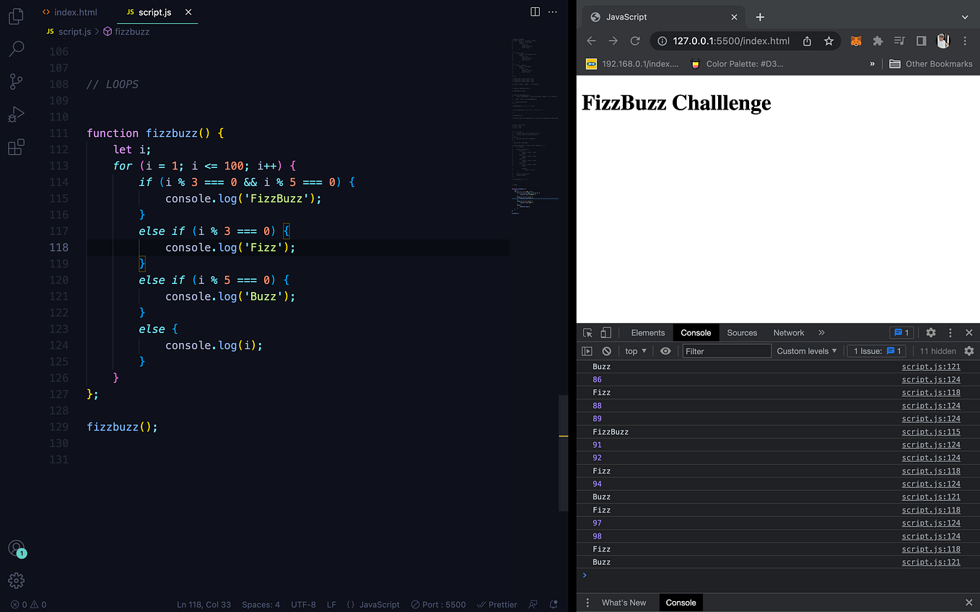Viewport: 980px width, 612px height.
Task: Open the Extensions view in the sidebar
Action: (x=16, y=146)
